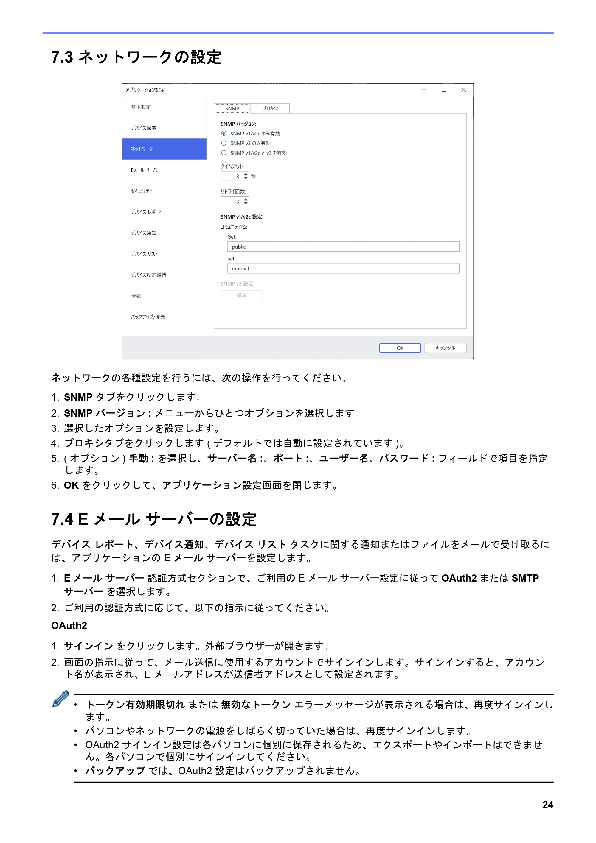
Task: Open デバイス レポート in the sidebar
Action: click(x=164, y=212)
